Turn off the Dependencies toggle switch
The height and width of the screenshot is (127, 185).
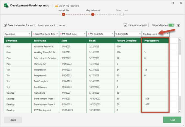171,25
